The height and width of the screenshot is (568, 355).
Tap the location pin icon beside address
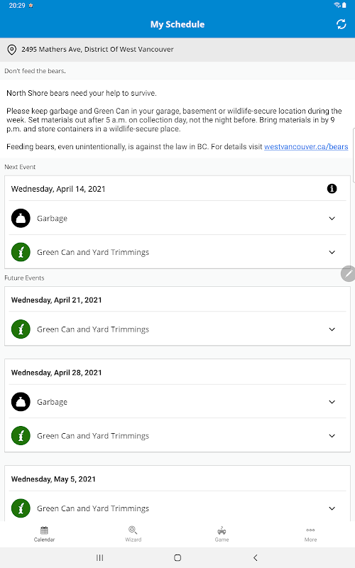[x=12, y=50]
